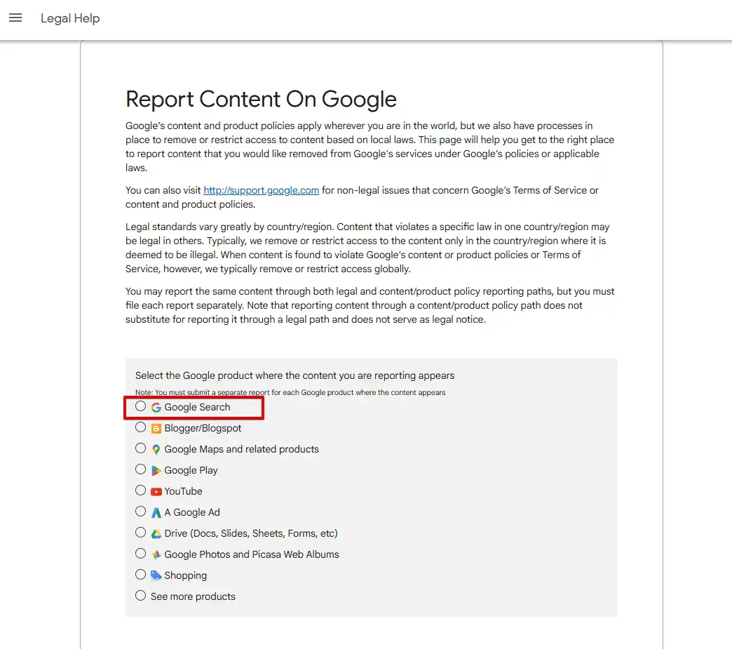
Task: Pick the Drive (Docs, Slides, Sheets) option
Action: coord(140,533)
